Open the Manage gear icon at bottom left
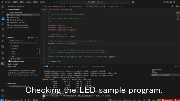Image resolution: width=180 pixels, height=101 pixels. tap(3, 96)
